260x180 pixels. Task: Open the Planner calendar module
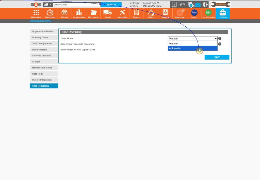pyautogui.click(x=64, y=14)
